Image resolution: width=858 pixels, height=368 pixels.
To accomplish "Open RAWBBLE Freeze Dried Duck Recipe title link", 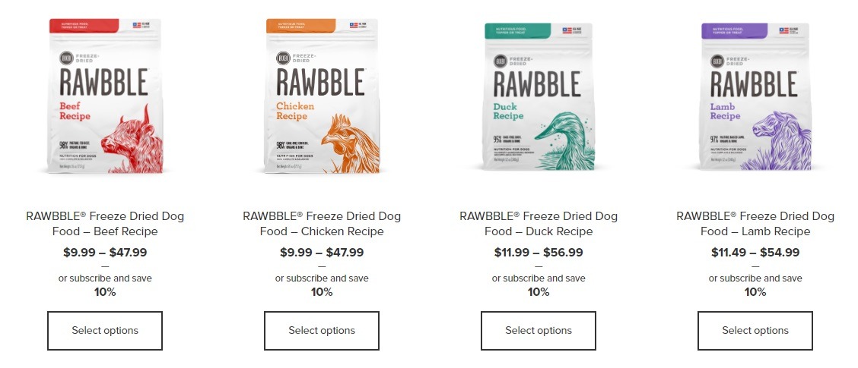I will coord(539,224).
